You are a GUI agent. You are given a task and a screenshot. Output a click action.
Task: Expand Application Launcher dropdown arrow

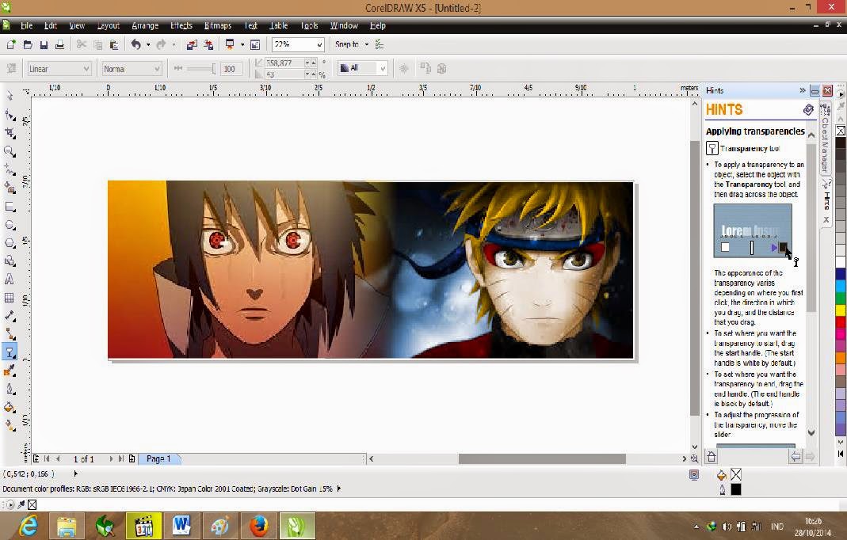242,45
